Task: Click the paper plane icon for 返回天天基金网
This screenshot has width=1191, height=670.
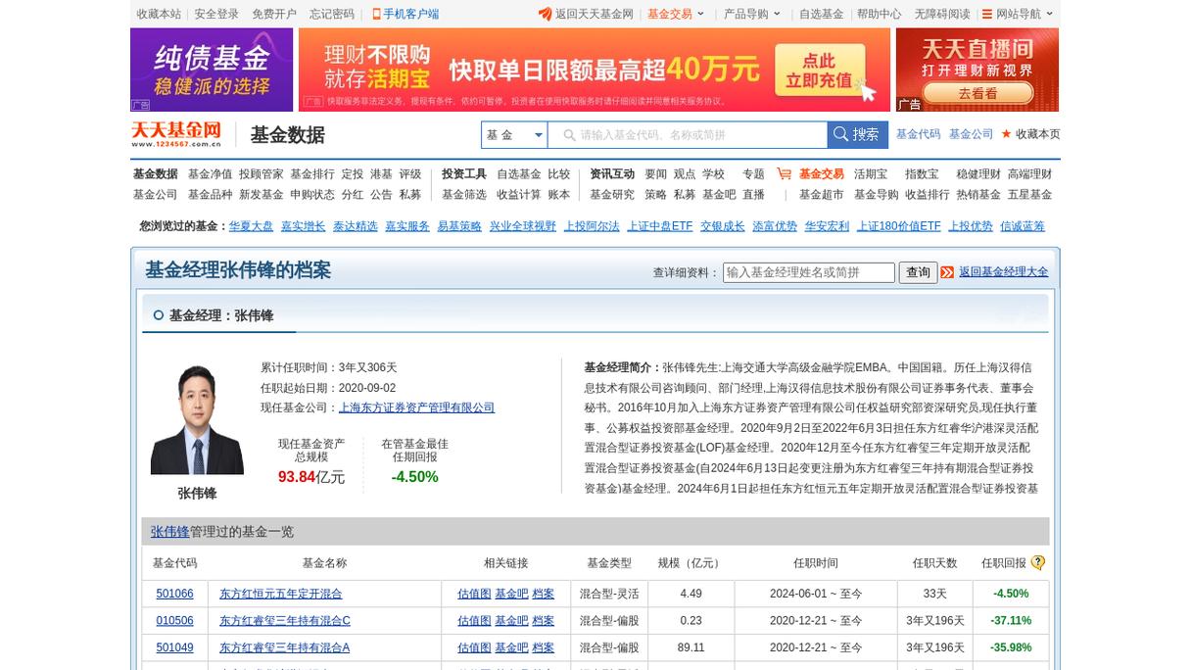Action: (x=545, y=14)
